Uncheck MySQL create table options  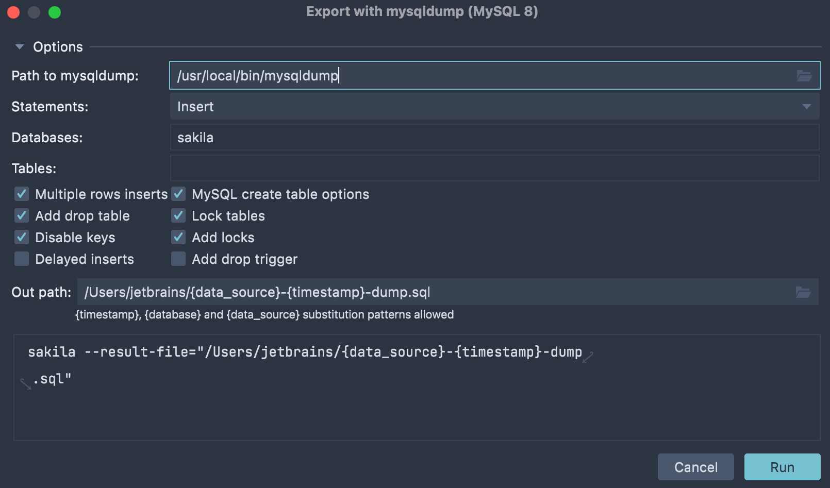178,194
